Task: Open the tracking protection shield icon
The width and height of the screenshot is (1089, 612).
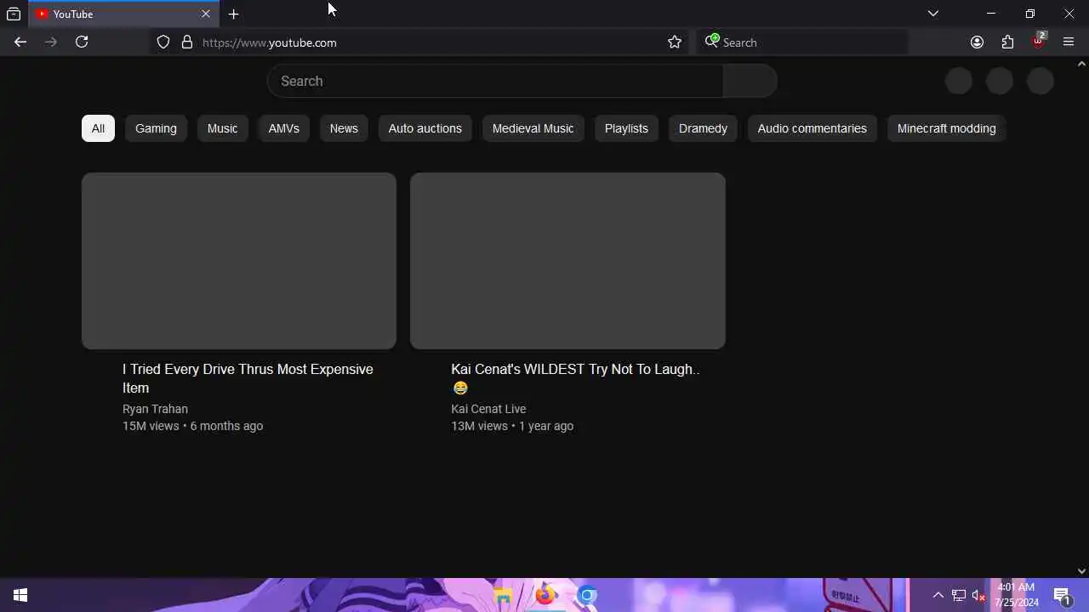Action: tap(163, 42)
